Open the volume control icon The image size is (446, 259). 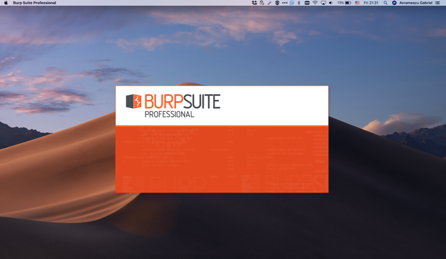(331, 3)
